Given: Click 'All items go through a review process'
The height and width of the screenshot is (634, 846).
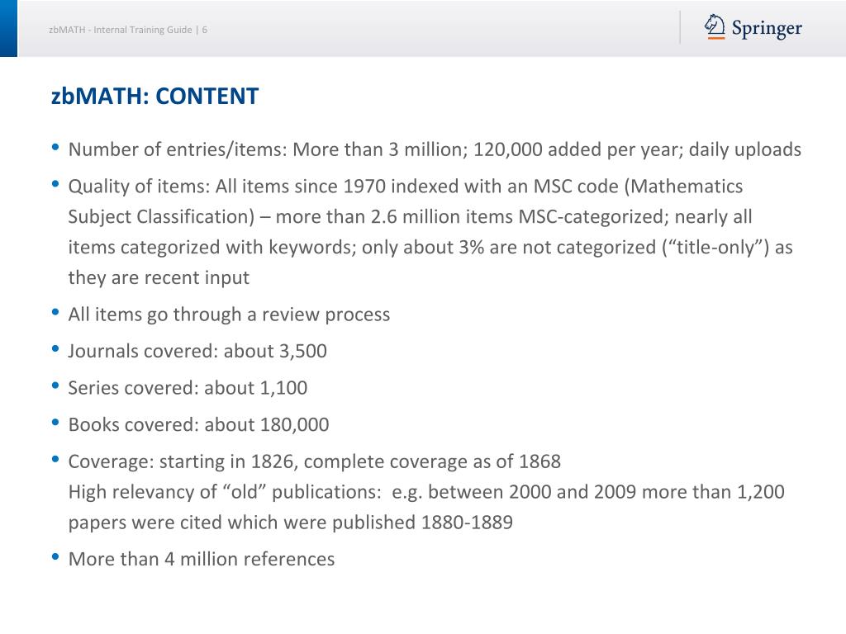Looking at the screenshot, I should coord(229,315).
